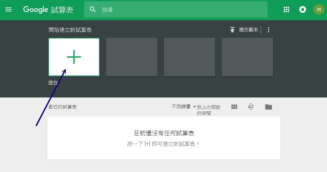The image size is (327, 172).
Task: Click 開始建立新試算表 heading
Action: [70, 30]
